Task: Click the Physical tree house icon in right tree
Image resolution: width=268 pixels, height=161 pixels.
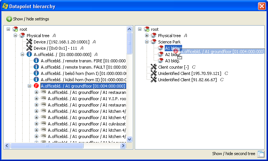Action: (x=154, y=36)
